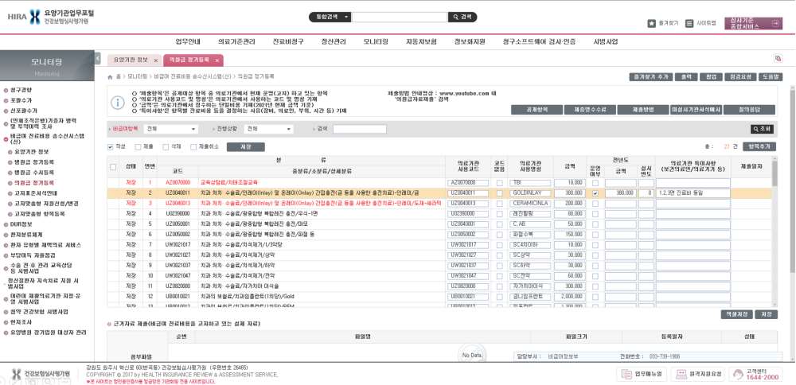Click the magnifier search button in header
This screenshot has width=796, height=385.
[x=462, y=17]
